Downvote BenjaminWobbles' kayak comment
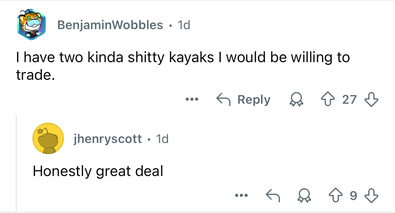The height and width of the screenshot is (213, 395). pyautogui.click(x=372, y=99)
